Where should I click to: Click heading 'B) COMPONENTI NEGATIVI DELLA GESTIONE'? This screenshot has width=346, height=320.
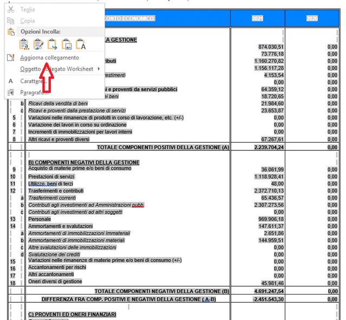coord(84,162)
